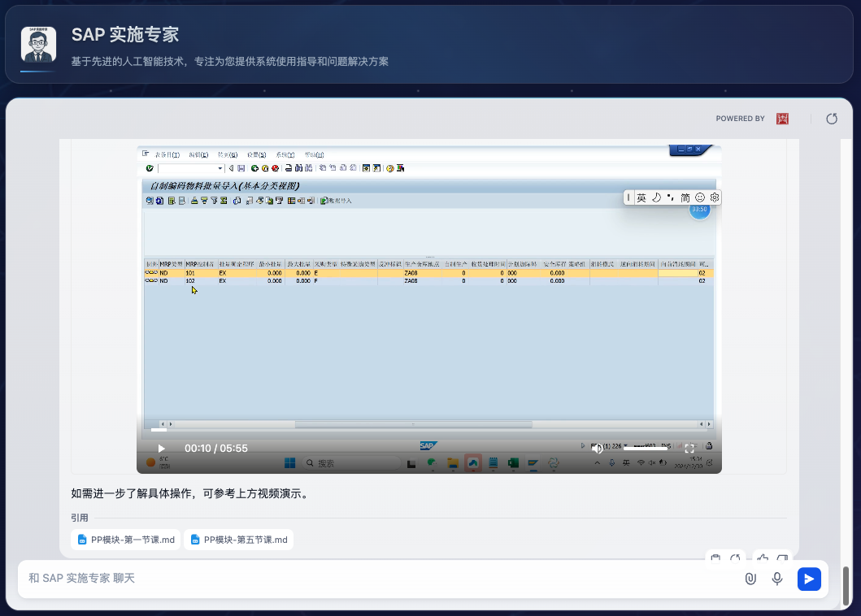Click the chat vertical scrollbar thumb
This screenshot has width=861, height=616.
[x=846, y=585]
